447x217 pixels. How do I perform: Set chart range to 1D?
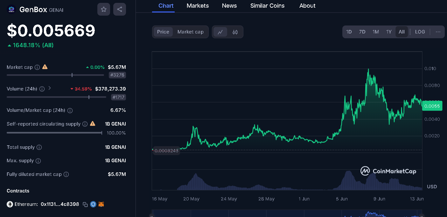coord(349,32)
